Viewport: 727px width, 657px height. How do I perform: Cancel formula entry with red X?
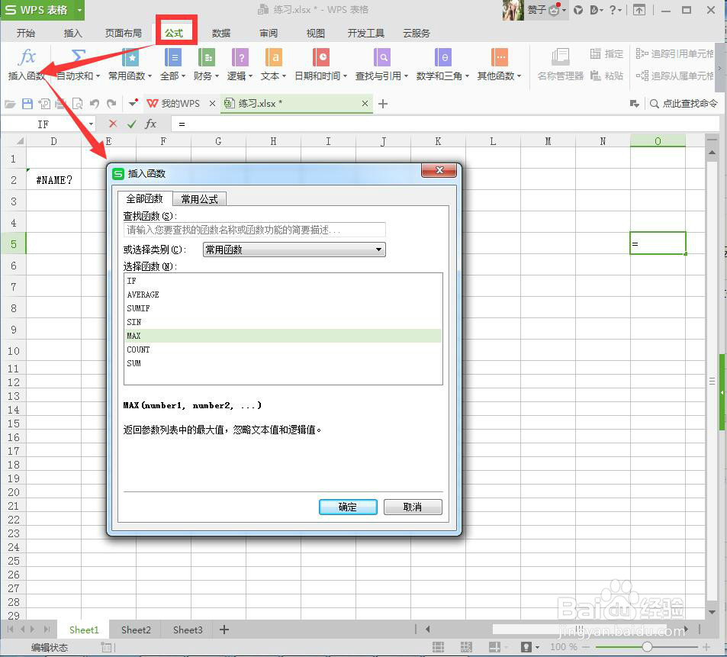coord(113,124)
